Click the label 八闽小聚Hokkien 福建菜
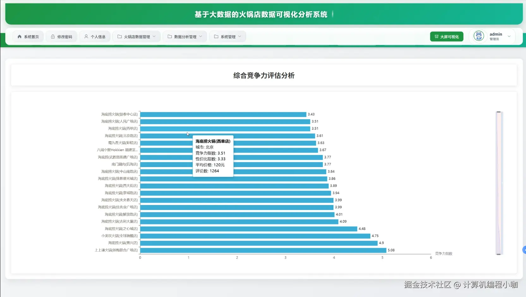The width and height of the screenshot is (526, 297). (x=117, y=150)
